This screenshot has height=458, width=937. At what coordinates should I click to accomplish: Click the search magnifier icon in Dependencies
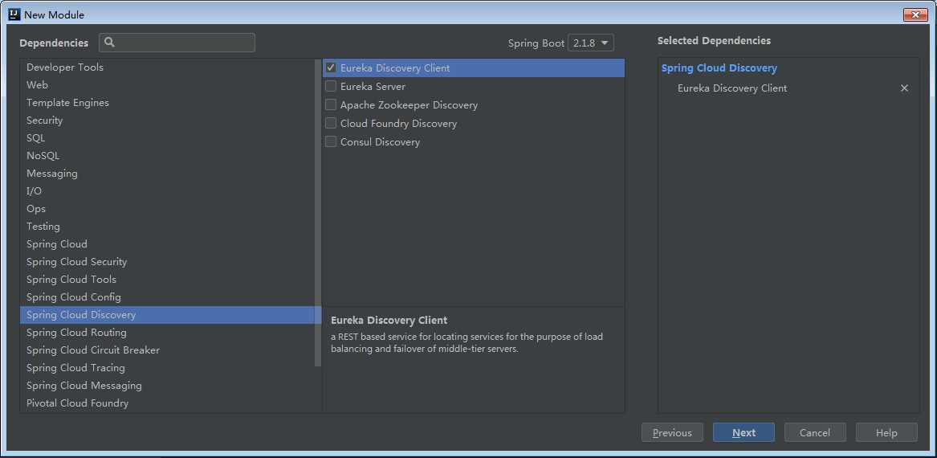click(109, 43)
